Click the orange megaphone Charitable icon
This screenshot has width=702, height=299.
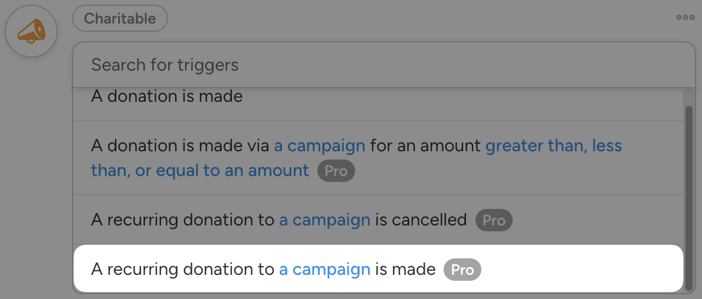point(31,31)
